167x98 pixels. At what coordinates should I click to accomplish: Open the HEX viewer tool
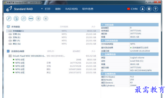coord(31,18)
